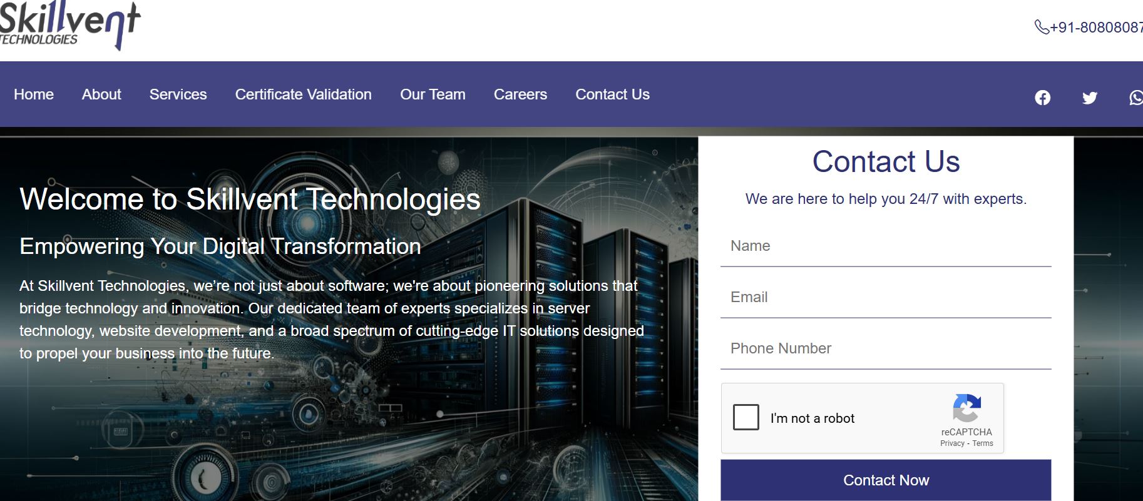Open the Careers menu item
Image resolution: width=1143 pixels, height=501 pixels.
[520, 94]
